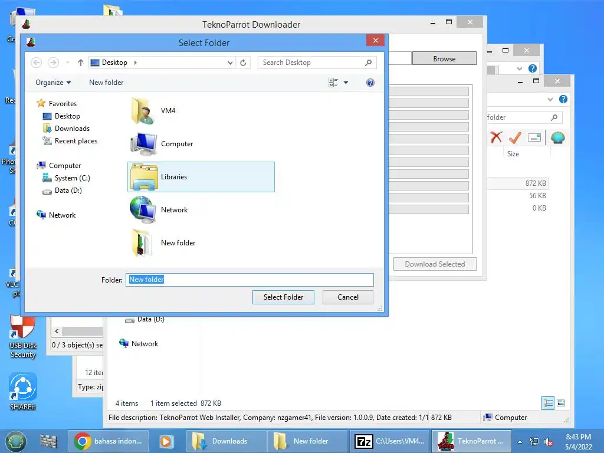The height and width of the screenshot is (453, 604).
Task: Open the brick wall app on taskbar
Action: click(48, 441)
